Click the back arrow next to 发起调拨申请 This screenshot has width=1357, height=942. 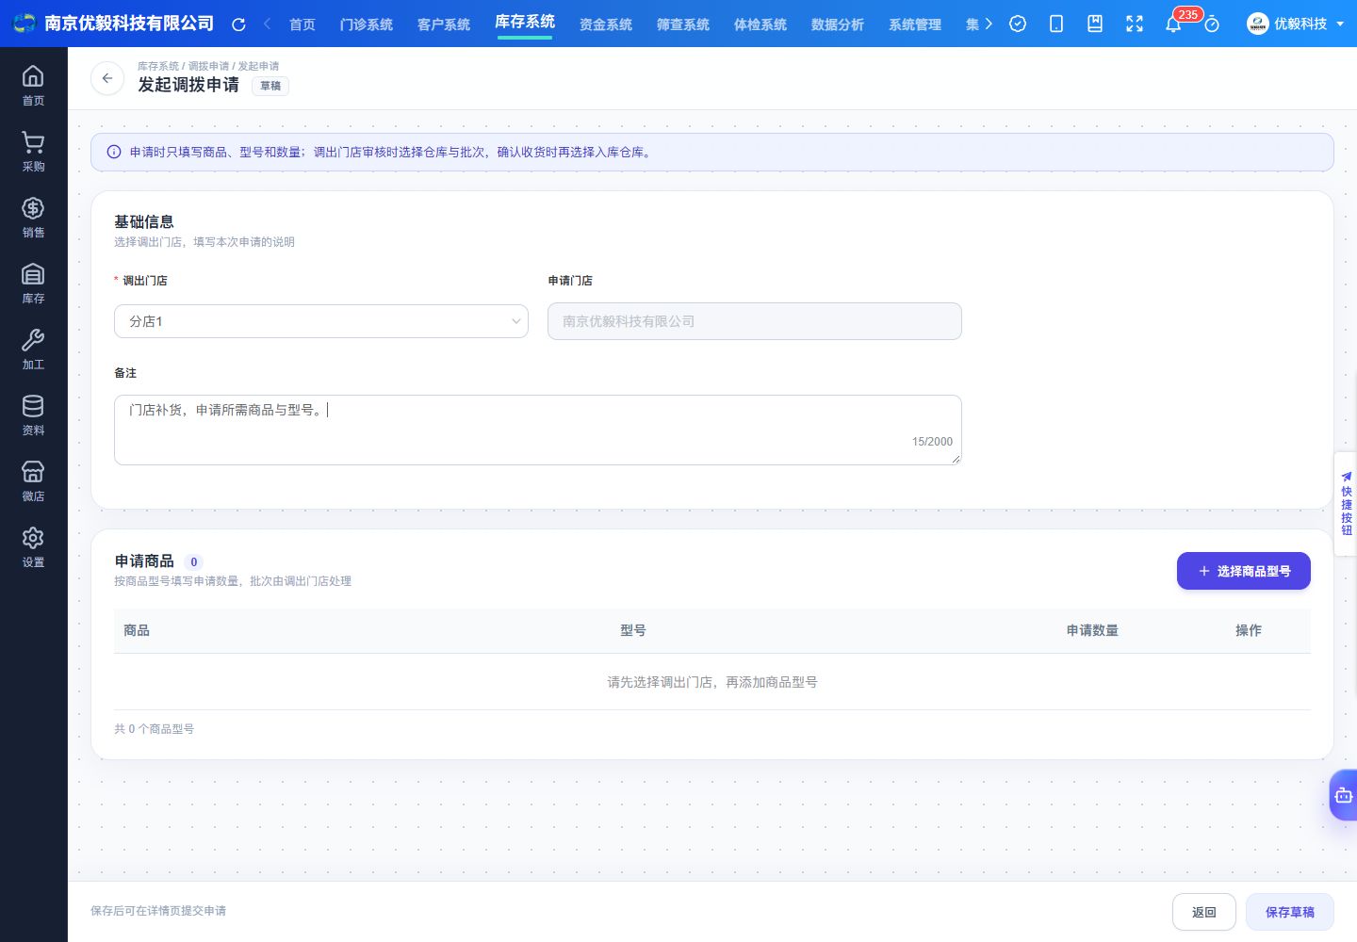(107, 78)
